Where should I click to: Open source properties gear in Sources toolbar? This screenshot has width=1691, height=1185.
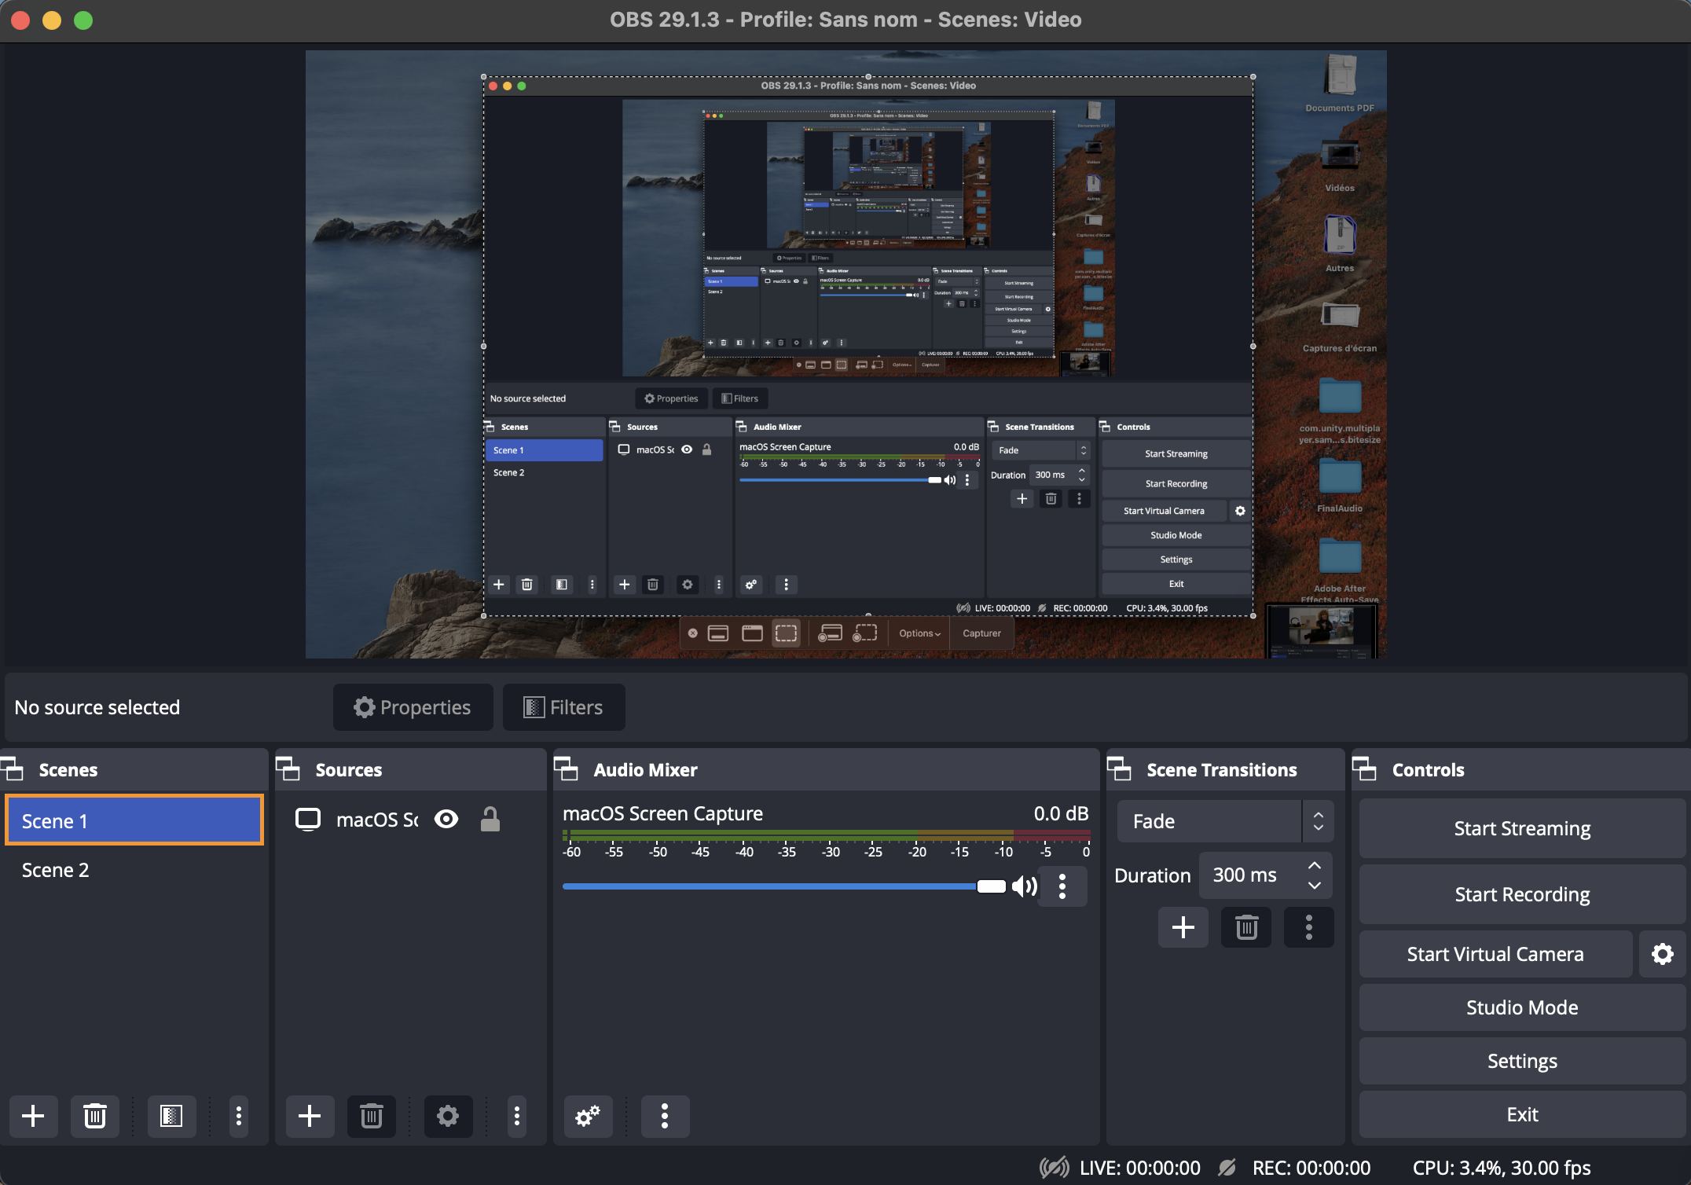tap(448, 1116)
